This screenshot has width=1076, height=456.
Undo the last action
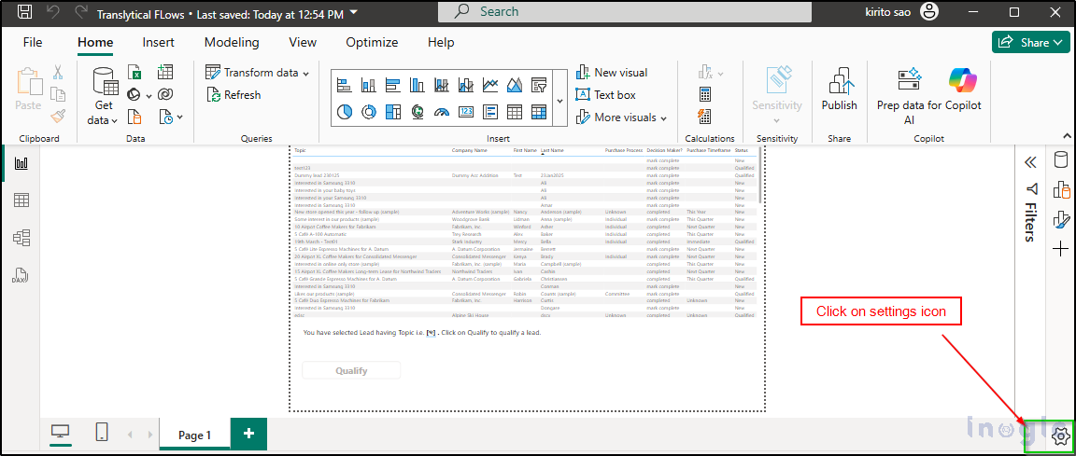point(53,11)
